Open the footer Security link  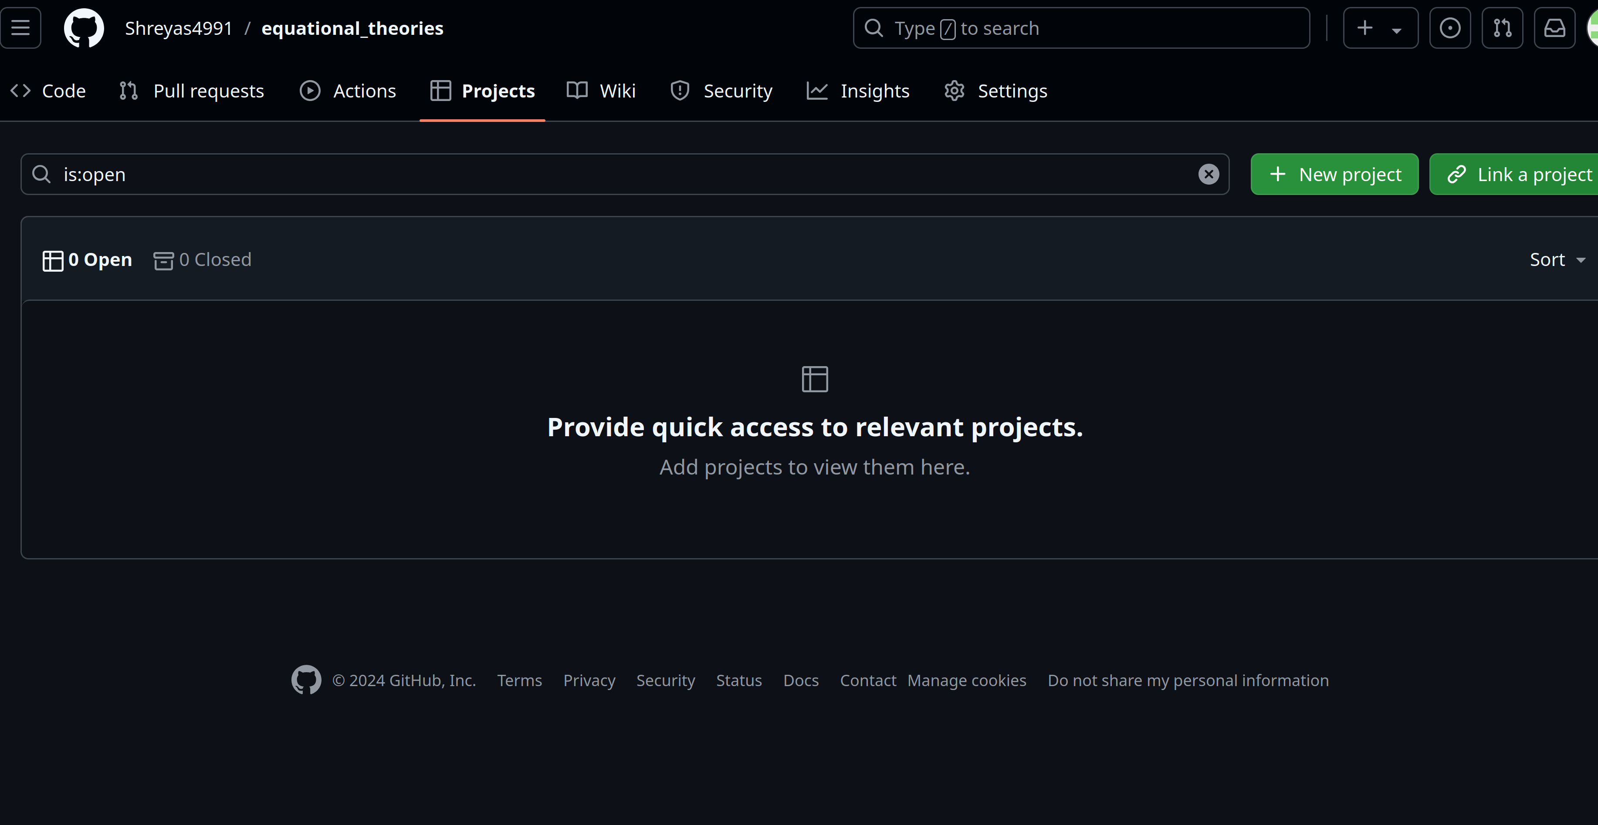(666, 680)
